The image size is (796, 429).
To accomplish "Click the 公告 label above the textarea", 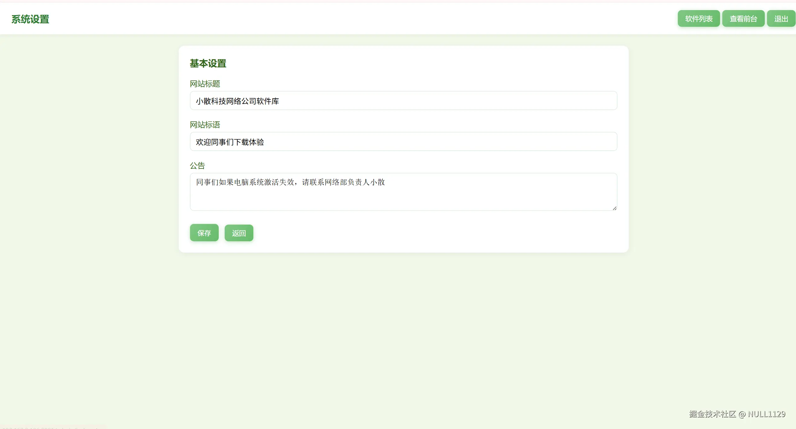I will click(x=197, y=166).
